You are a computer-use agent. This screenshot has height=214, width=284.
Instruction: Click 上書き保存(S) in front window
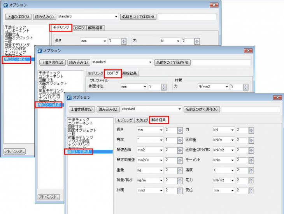pyautogui.click(x=82, y=110)
